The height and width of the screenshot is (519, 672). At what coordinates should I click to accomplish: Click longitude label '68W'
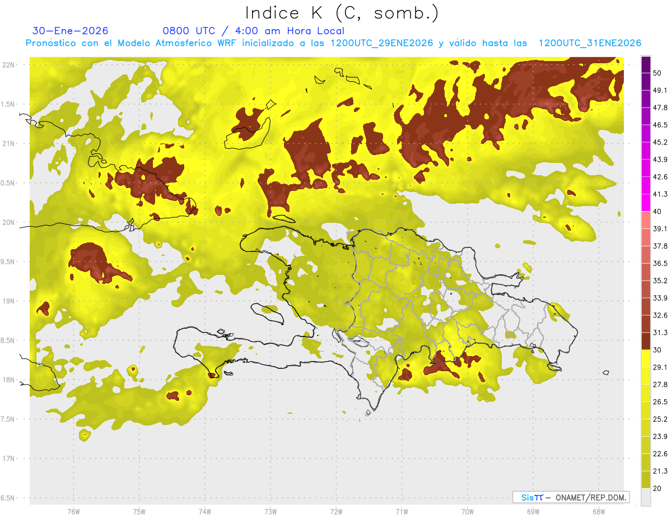coord(599,512)
